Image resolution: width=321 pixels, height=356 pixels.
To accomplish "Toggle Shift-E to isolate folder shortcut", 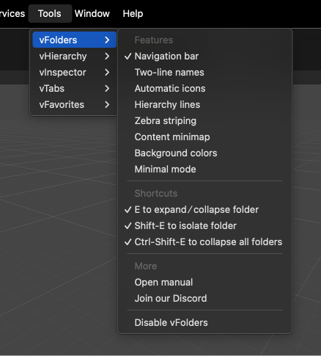I will 204,226.
